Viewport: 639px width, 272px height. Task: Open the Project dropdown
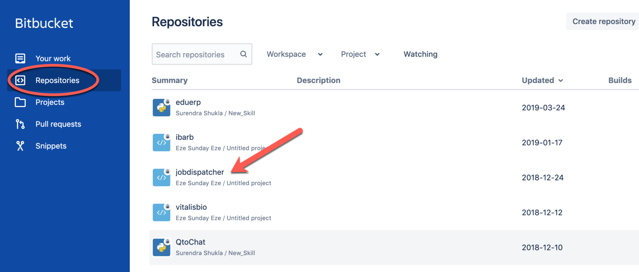[x=360, y=54]
